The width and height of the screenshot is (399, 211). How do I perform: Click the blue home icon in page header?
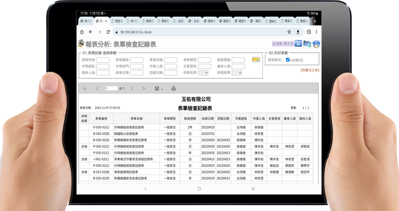tap(298, 44)
